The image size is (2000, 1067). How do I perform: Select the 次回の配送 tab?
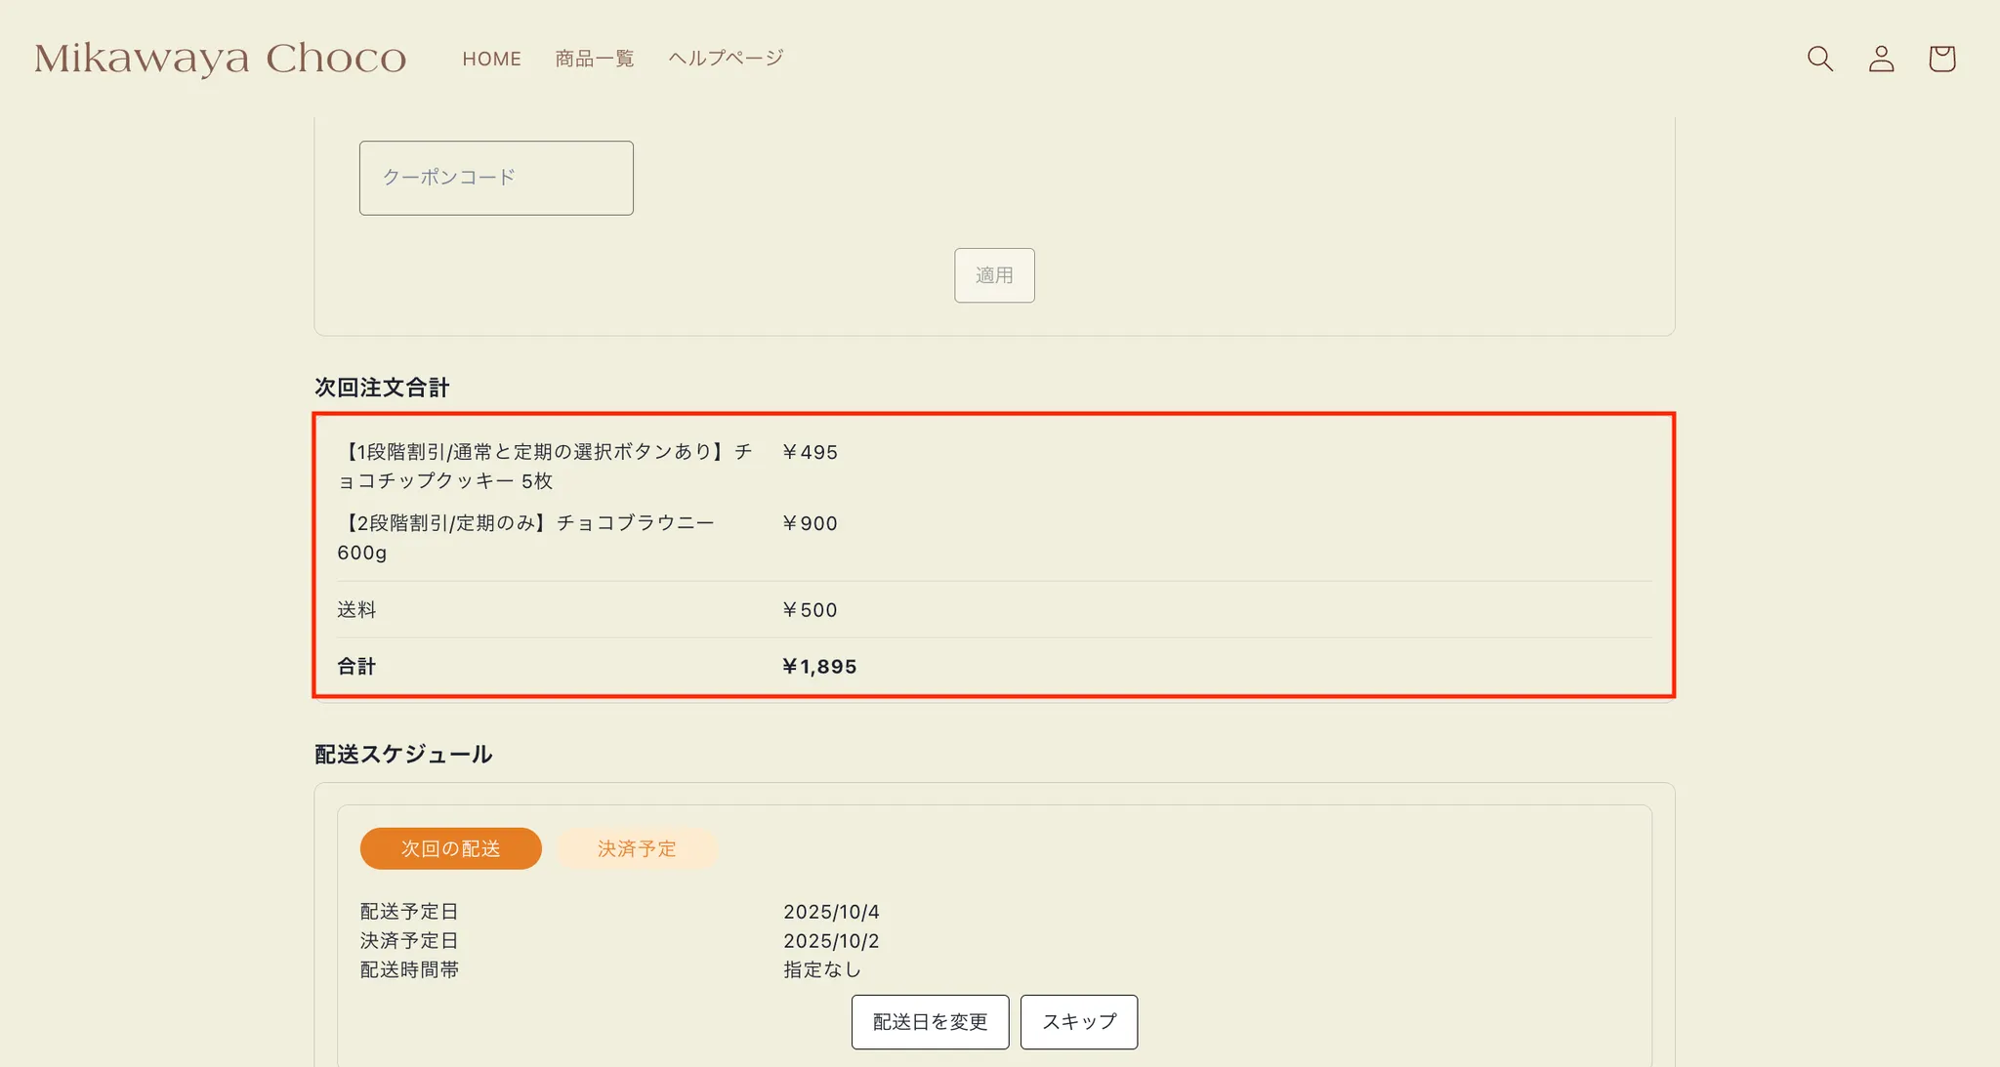pos(450,848)
